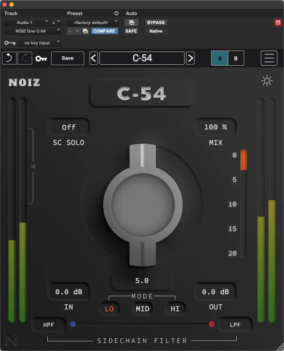Toggle the COMPARE button
Screen dimensions: 284x351
tap(104, 31)
